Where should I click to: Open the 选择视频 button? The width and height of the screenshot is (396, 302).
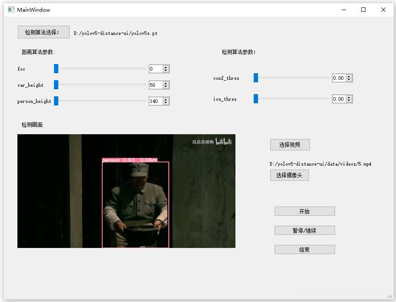point(290,145)
